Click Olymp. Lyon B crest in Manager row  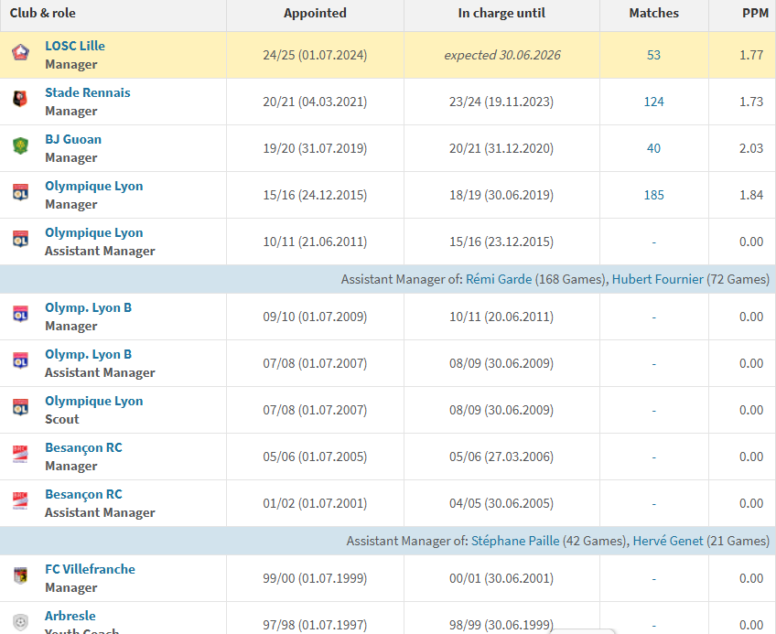(x=20, y=315)
